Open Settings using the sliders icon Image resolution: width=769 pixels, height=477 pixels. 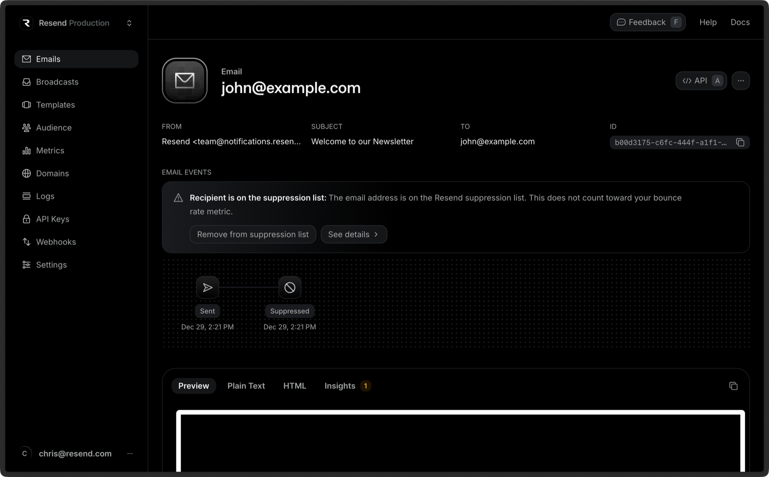coord(26,265)
